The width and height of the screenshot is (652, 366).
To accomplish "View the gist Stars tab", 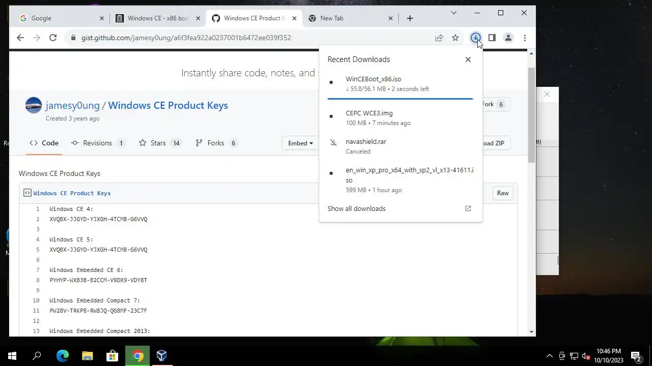I will click(x=160, y=143).
